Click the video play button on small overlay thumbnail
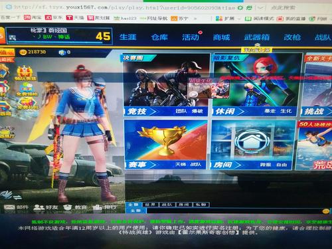Image resolution: width=332 pixels, height=249 pixels. coord(193,94)
